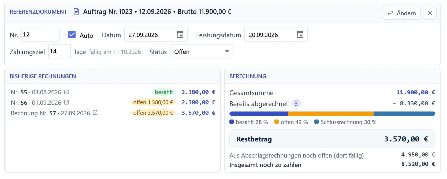Click the Restbetrag label

tap(254, 139)
